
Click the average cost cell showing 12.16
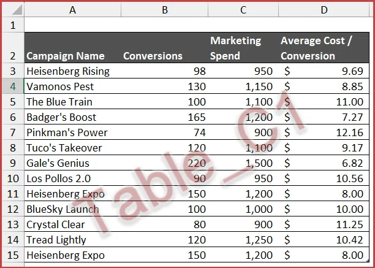349,132
